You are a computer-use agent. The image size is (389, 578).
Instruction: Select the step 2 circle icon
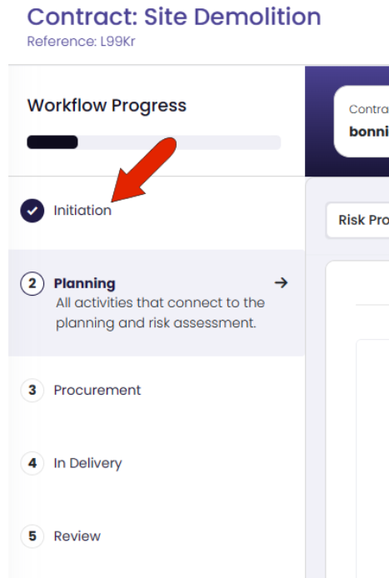coord(32,283)
